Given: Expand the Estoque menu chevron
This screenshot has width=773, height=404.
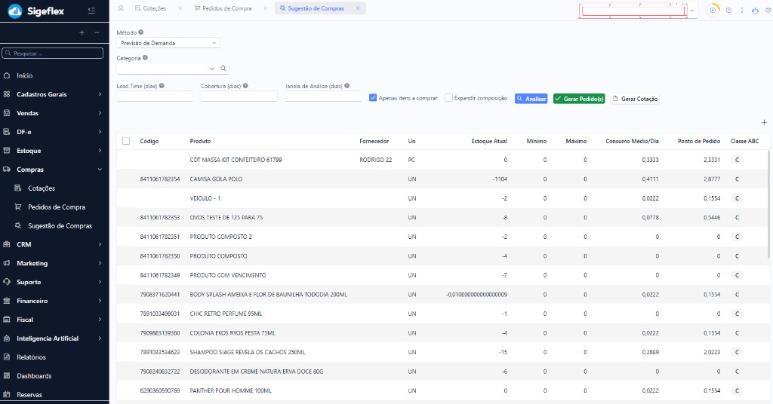Looking at the screenshot, I should (x=100, y=151).
